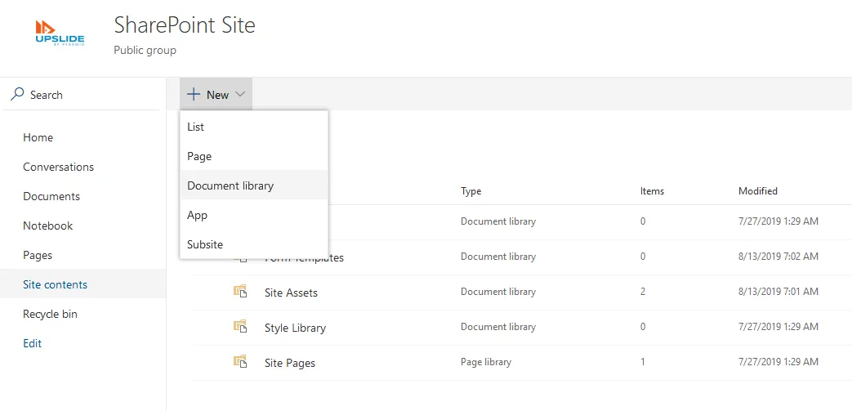Sort by the Type column header
The height and width of the screenshot is (411, 852).
point(471,191)
